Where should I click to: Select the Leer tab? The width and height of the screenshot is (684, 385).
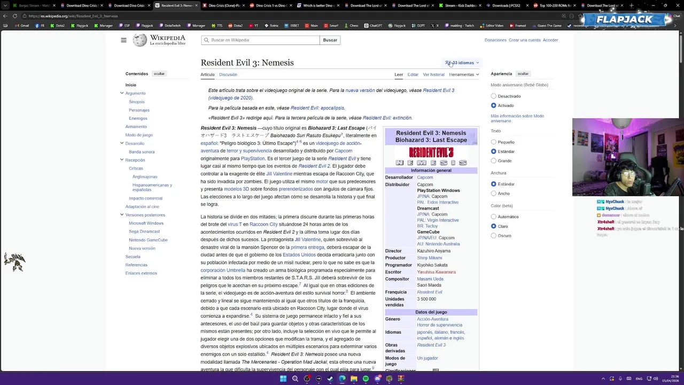pos(399,74)
